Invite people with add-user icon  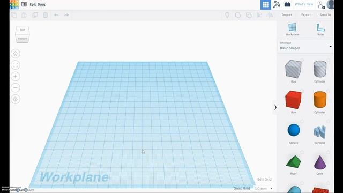click(321, 5)
